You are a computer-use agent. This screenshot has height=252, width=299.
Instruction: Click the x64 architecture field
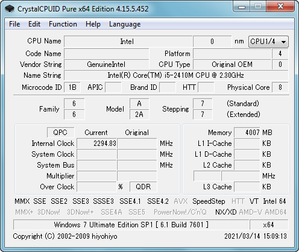[269, 225]
